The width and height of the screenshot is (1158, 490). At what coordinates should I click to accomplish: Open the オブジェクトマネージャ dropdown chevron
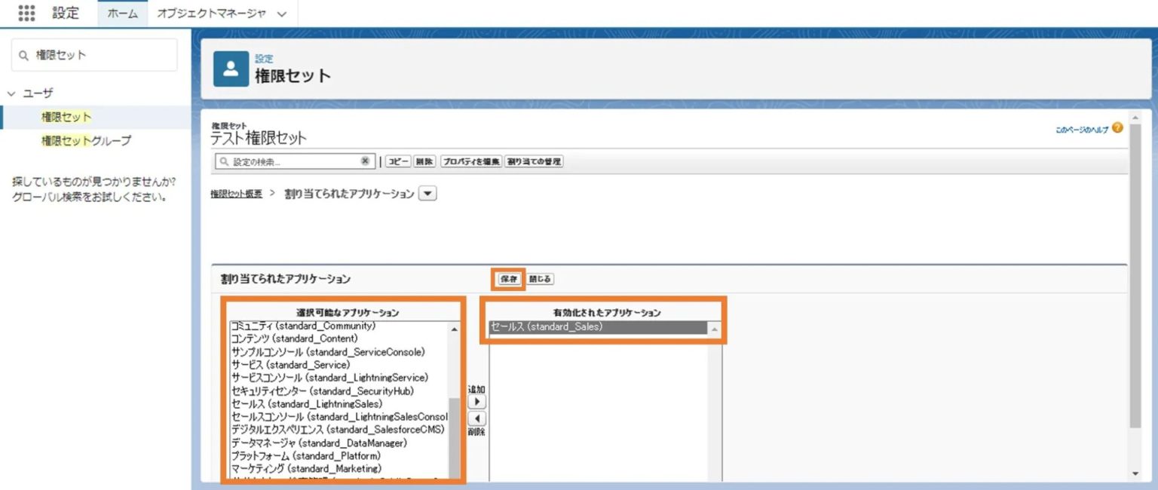click(x=280, y=13)
